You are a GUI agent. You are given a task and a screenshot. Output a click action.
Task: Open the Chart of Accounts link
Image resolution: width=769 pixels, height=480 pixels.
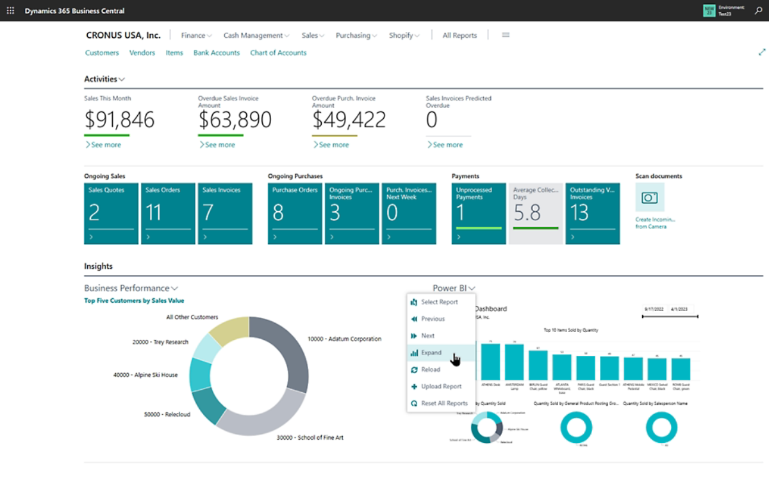[x=278, y=53]
